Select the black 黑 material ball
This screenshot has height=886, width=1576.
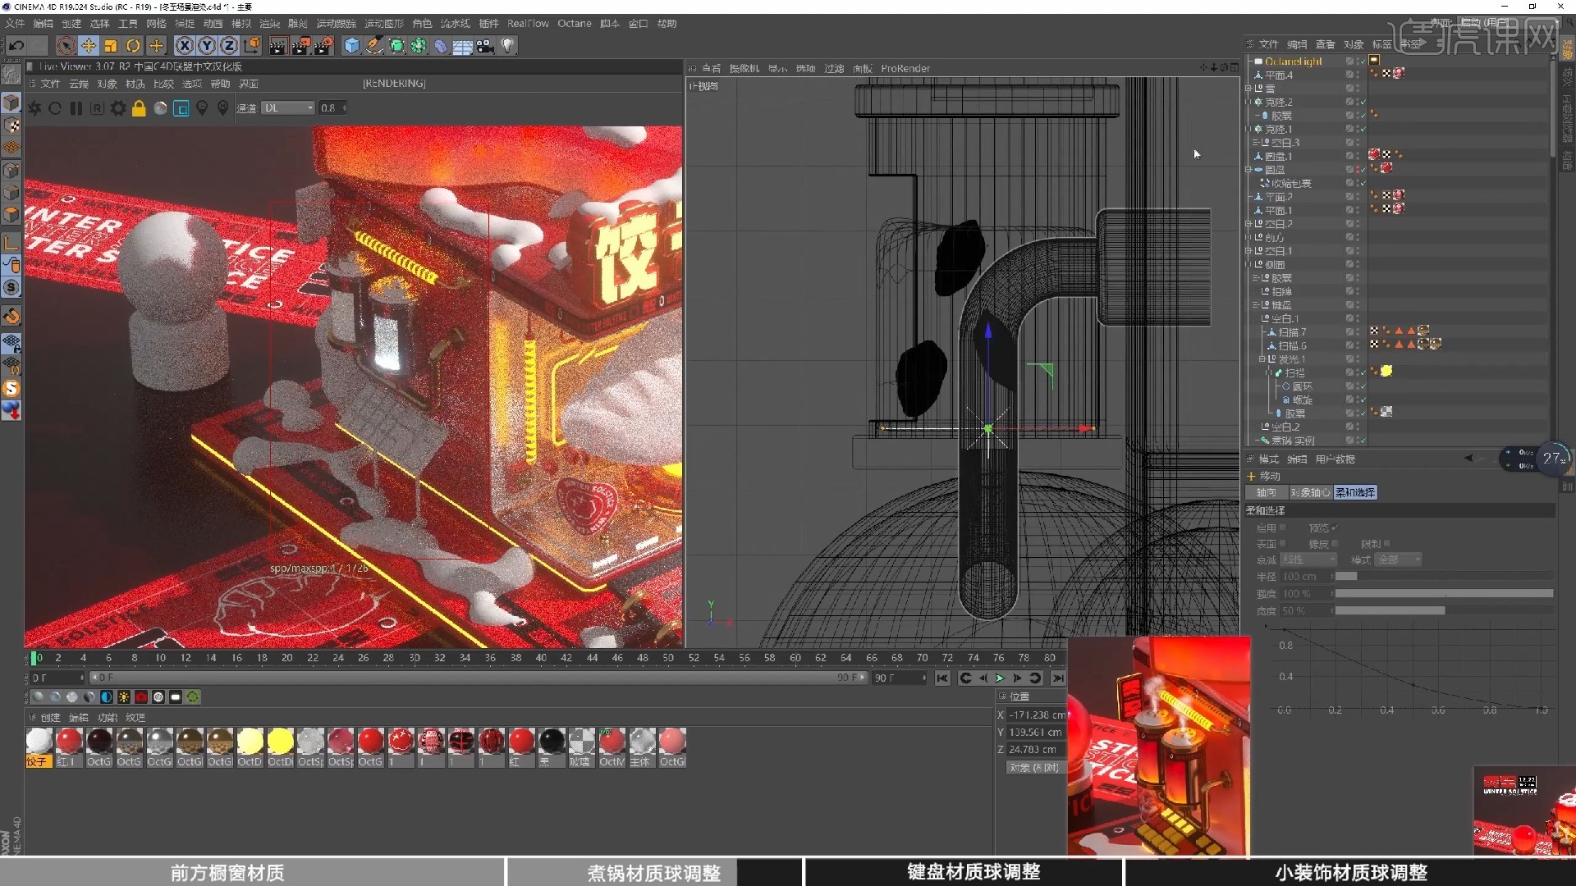[x=552, y=747]
